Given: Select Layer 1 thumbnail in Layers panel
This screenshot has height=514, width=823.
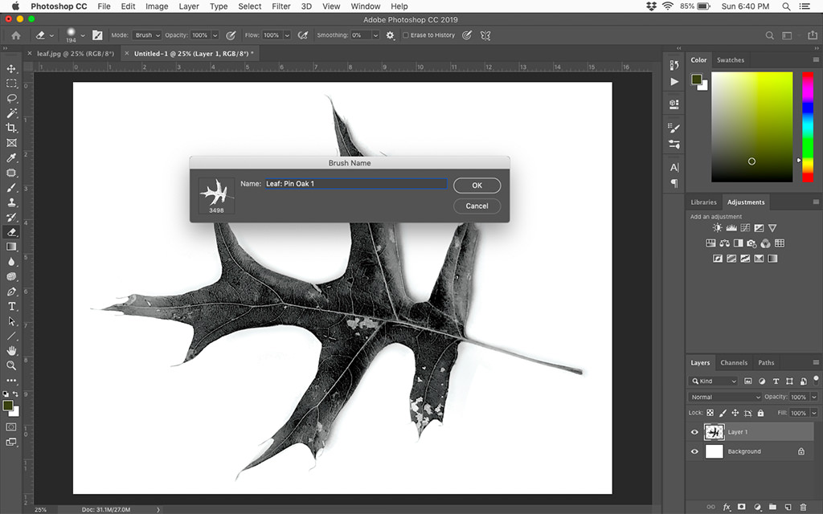Looking at the screenshot, I should 714,432.
